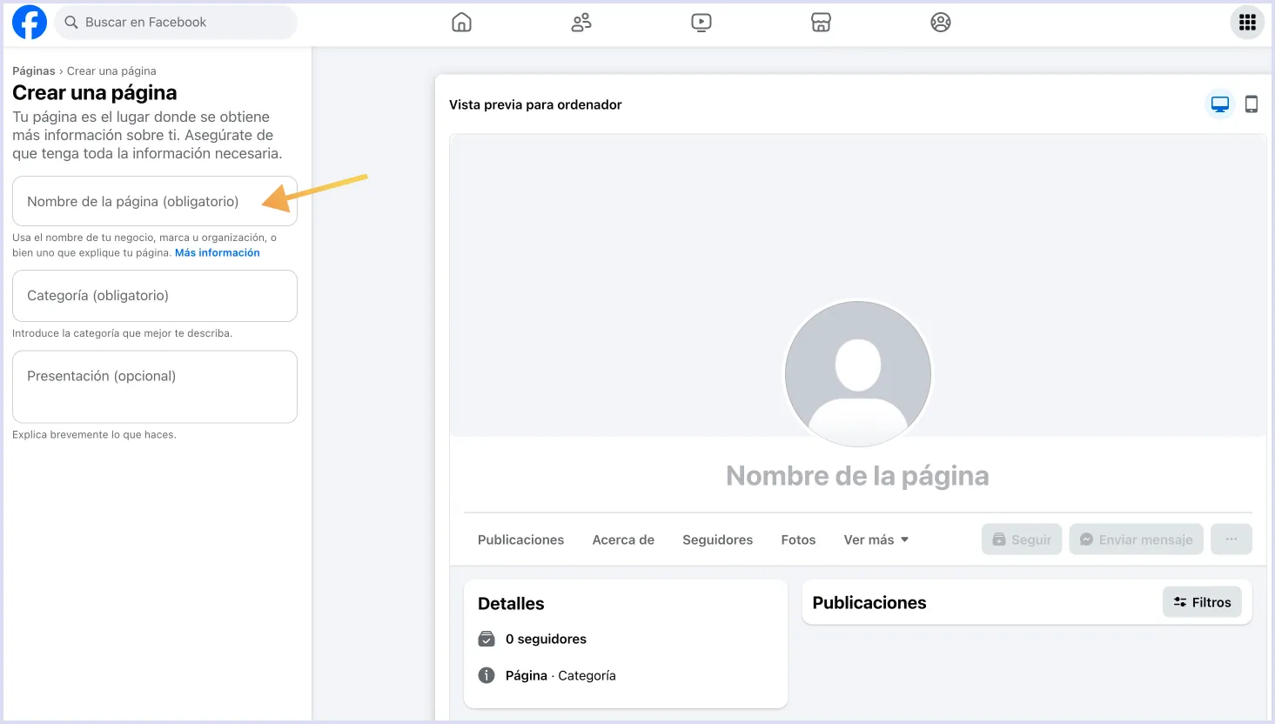Click the profile picture placeholder circle
Viewport: 1275px width, 724px height.
click(857, 373)
